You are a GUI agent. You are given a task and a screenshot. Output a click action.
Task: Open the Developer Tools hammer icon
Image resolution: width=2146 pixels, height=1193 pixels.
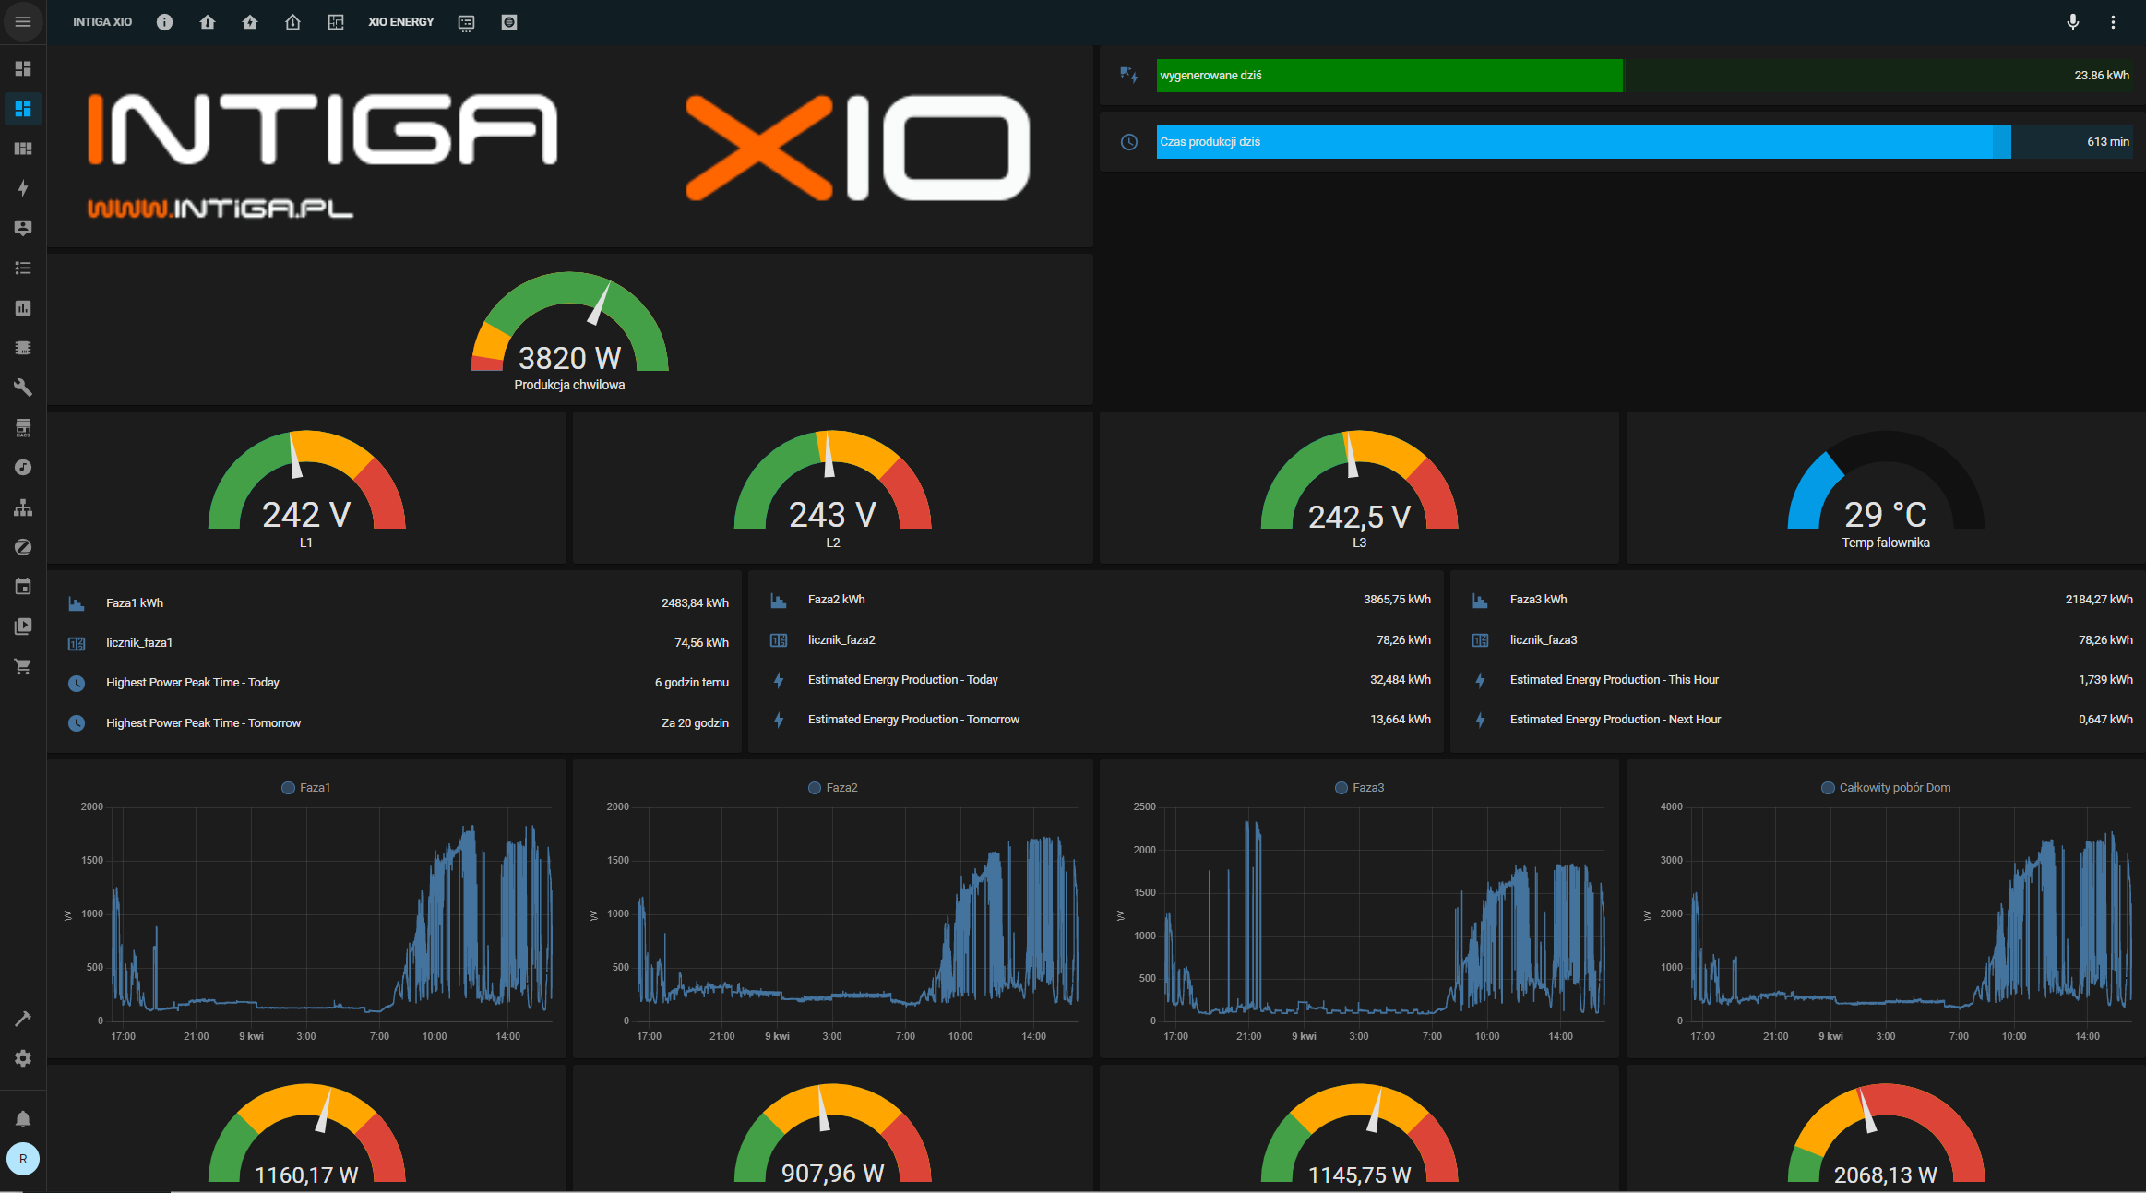coord(23,1019)
